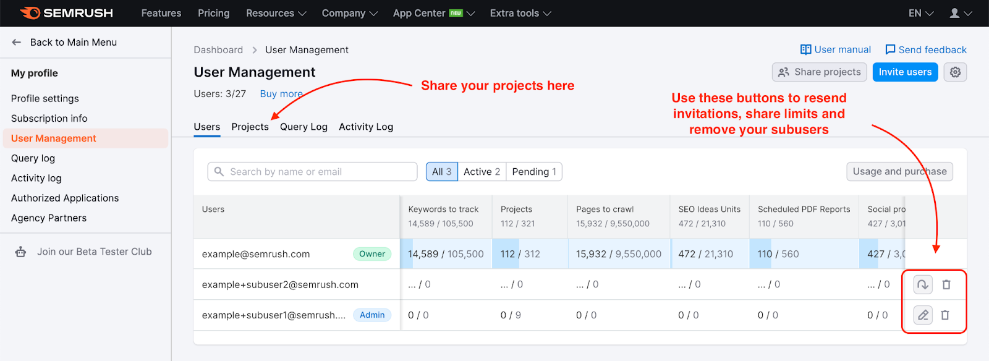The height and width of the screenshot is (361, 989).
Task: Click owner's 14,589 / 105,500 keywords cell
Action: (x=446, y=254)
